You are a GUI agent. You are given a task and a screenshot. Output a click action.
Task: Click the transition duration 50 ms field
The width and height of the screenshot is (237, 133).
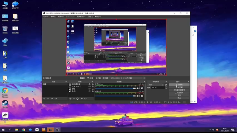158,87
